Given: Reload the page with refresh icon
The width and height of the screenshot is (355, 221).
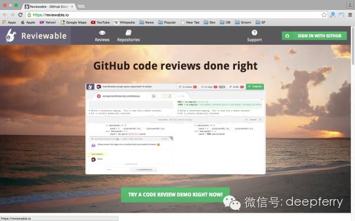Looking at the screenshot, I should click(20, 15).
